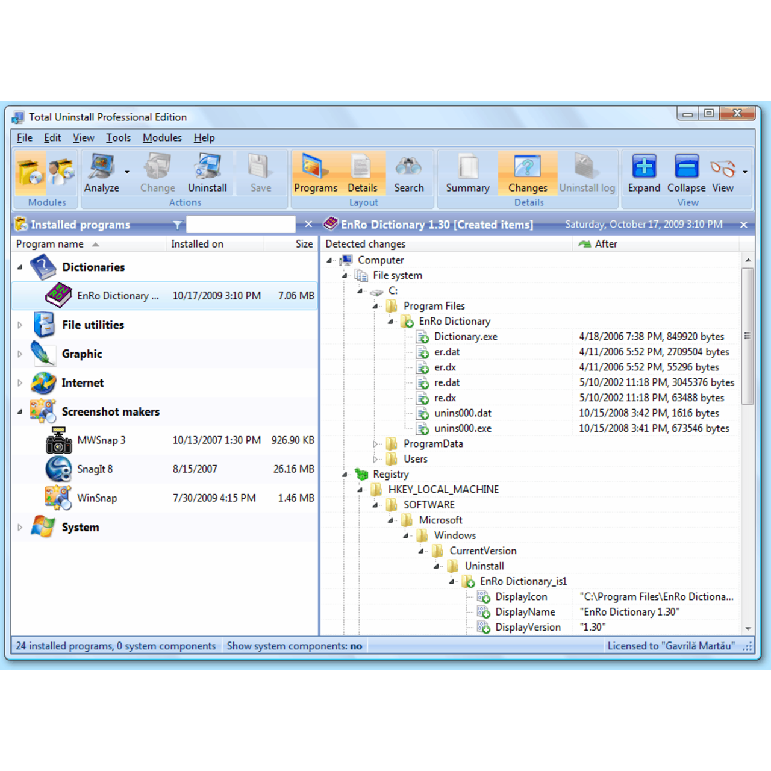Toggle the filter in Installed programs

pos(178,224)
